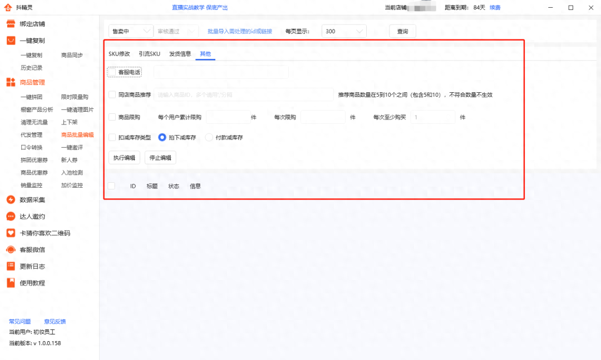The height and width of the screenshot is (360, 601).
Task: Click the 同店商品推荐 product ID input
Action: pos(244,94)
